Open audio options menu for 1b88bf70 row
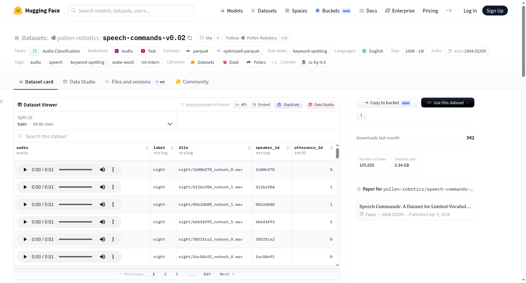The image size is (526, 283). point(113,170)
